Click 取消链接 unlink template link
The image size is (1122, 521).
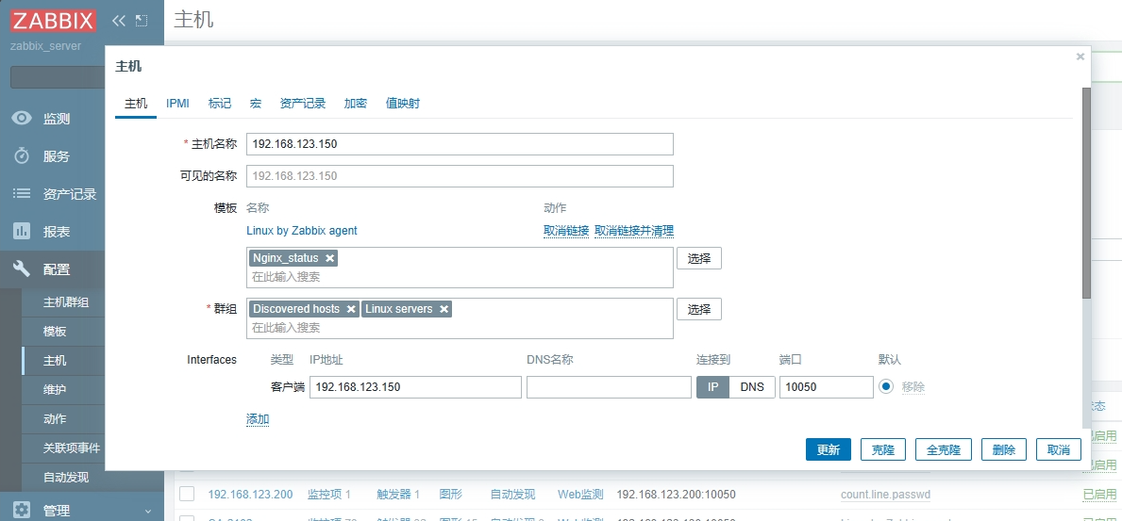pos(565,231)
